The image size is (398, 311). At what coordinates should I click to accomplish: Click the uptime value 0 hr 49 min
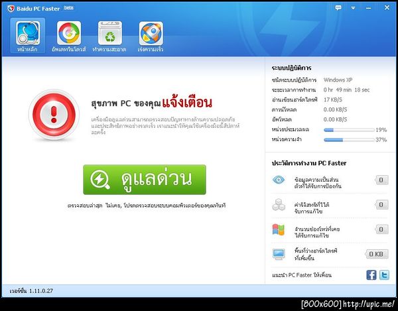tap(346, 90)
